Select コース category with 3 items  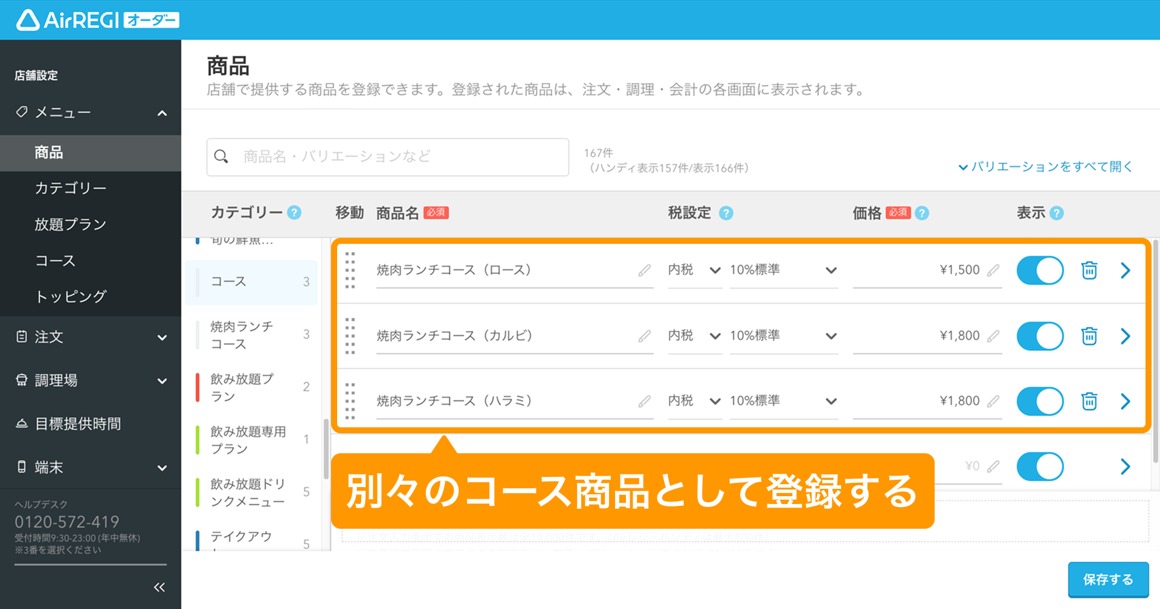click(251, 282)
